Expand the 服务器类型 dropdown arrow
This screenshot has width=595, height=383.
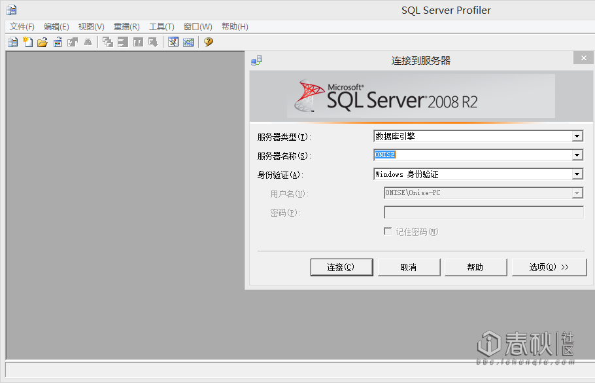[577, 136]
